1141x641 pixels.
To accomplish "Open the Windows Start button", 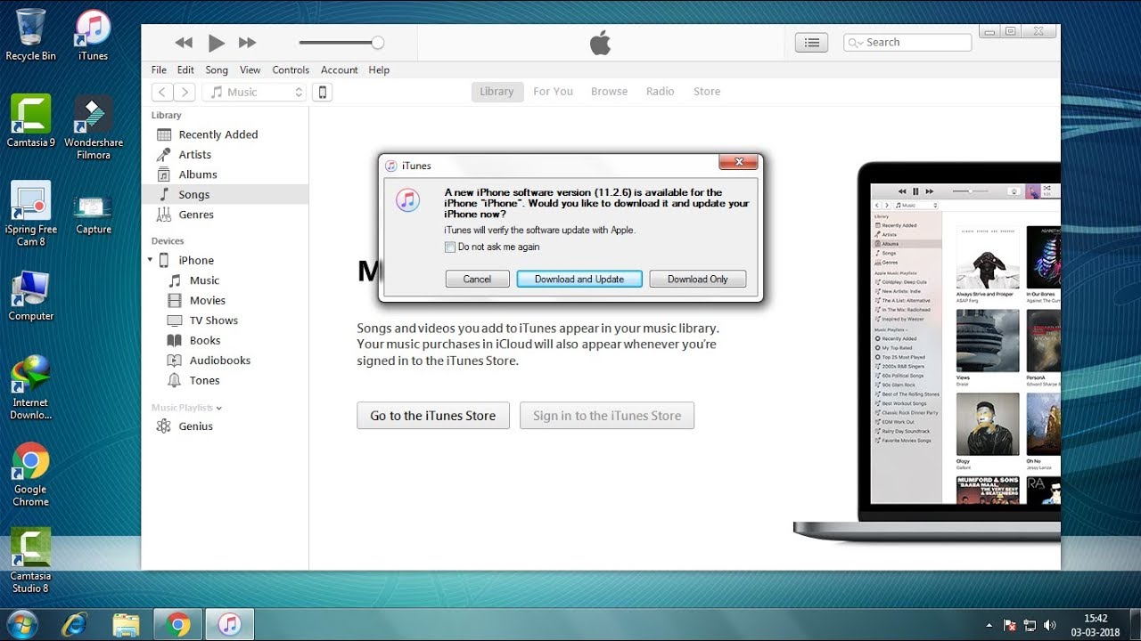I will click(x=21, y=623).
